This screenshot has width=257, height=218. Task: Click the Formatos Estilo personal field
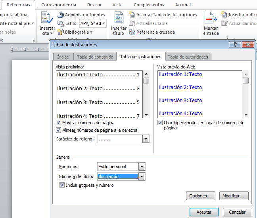[118, 167]
